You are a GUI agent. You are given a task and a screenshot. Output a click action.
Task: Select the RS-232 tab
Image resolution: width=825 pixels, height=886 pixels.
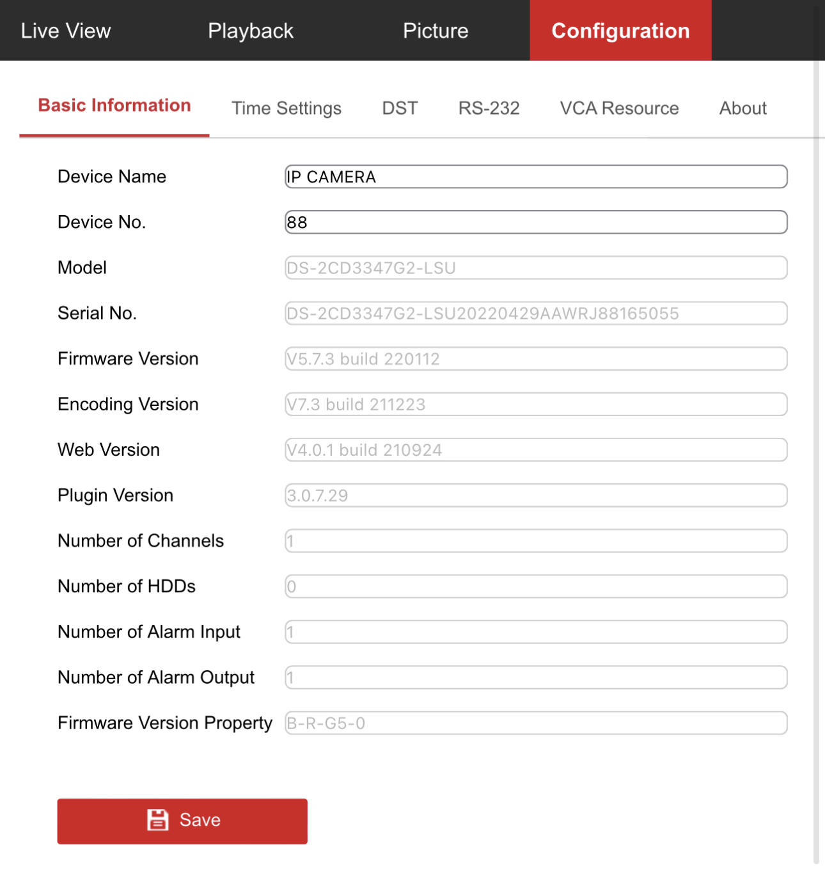pyautogui.click(x=489, y=108)
